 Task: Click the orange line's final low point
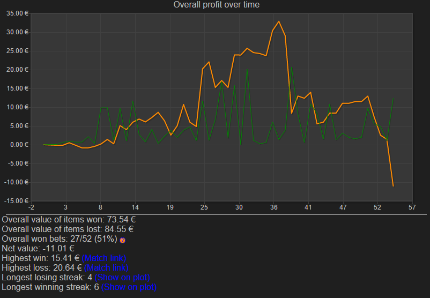click(393, 186)
